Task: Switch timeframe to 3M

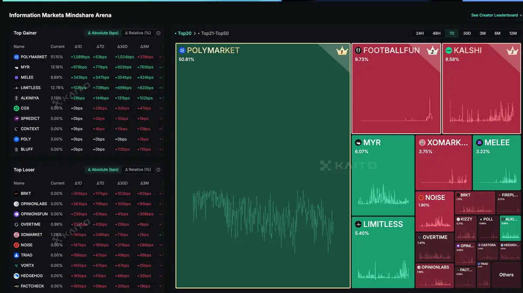Action: [x=482, y=33]
